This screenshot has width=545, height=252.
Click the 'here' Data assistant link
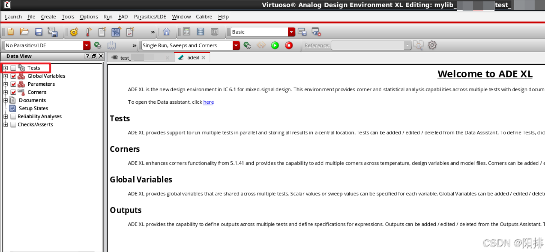(208, 102)
